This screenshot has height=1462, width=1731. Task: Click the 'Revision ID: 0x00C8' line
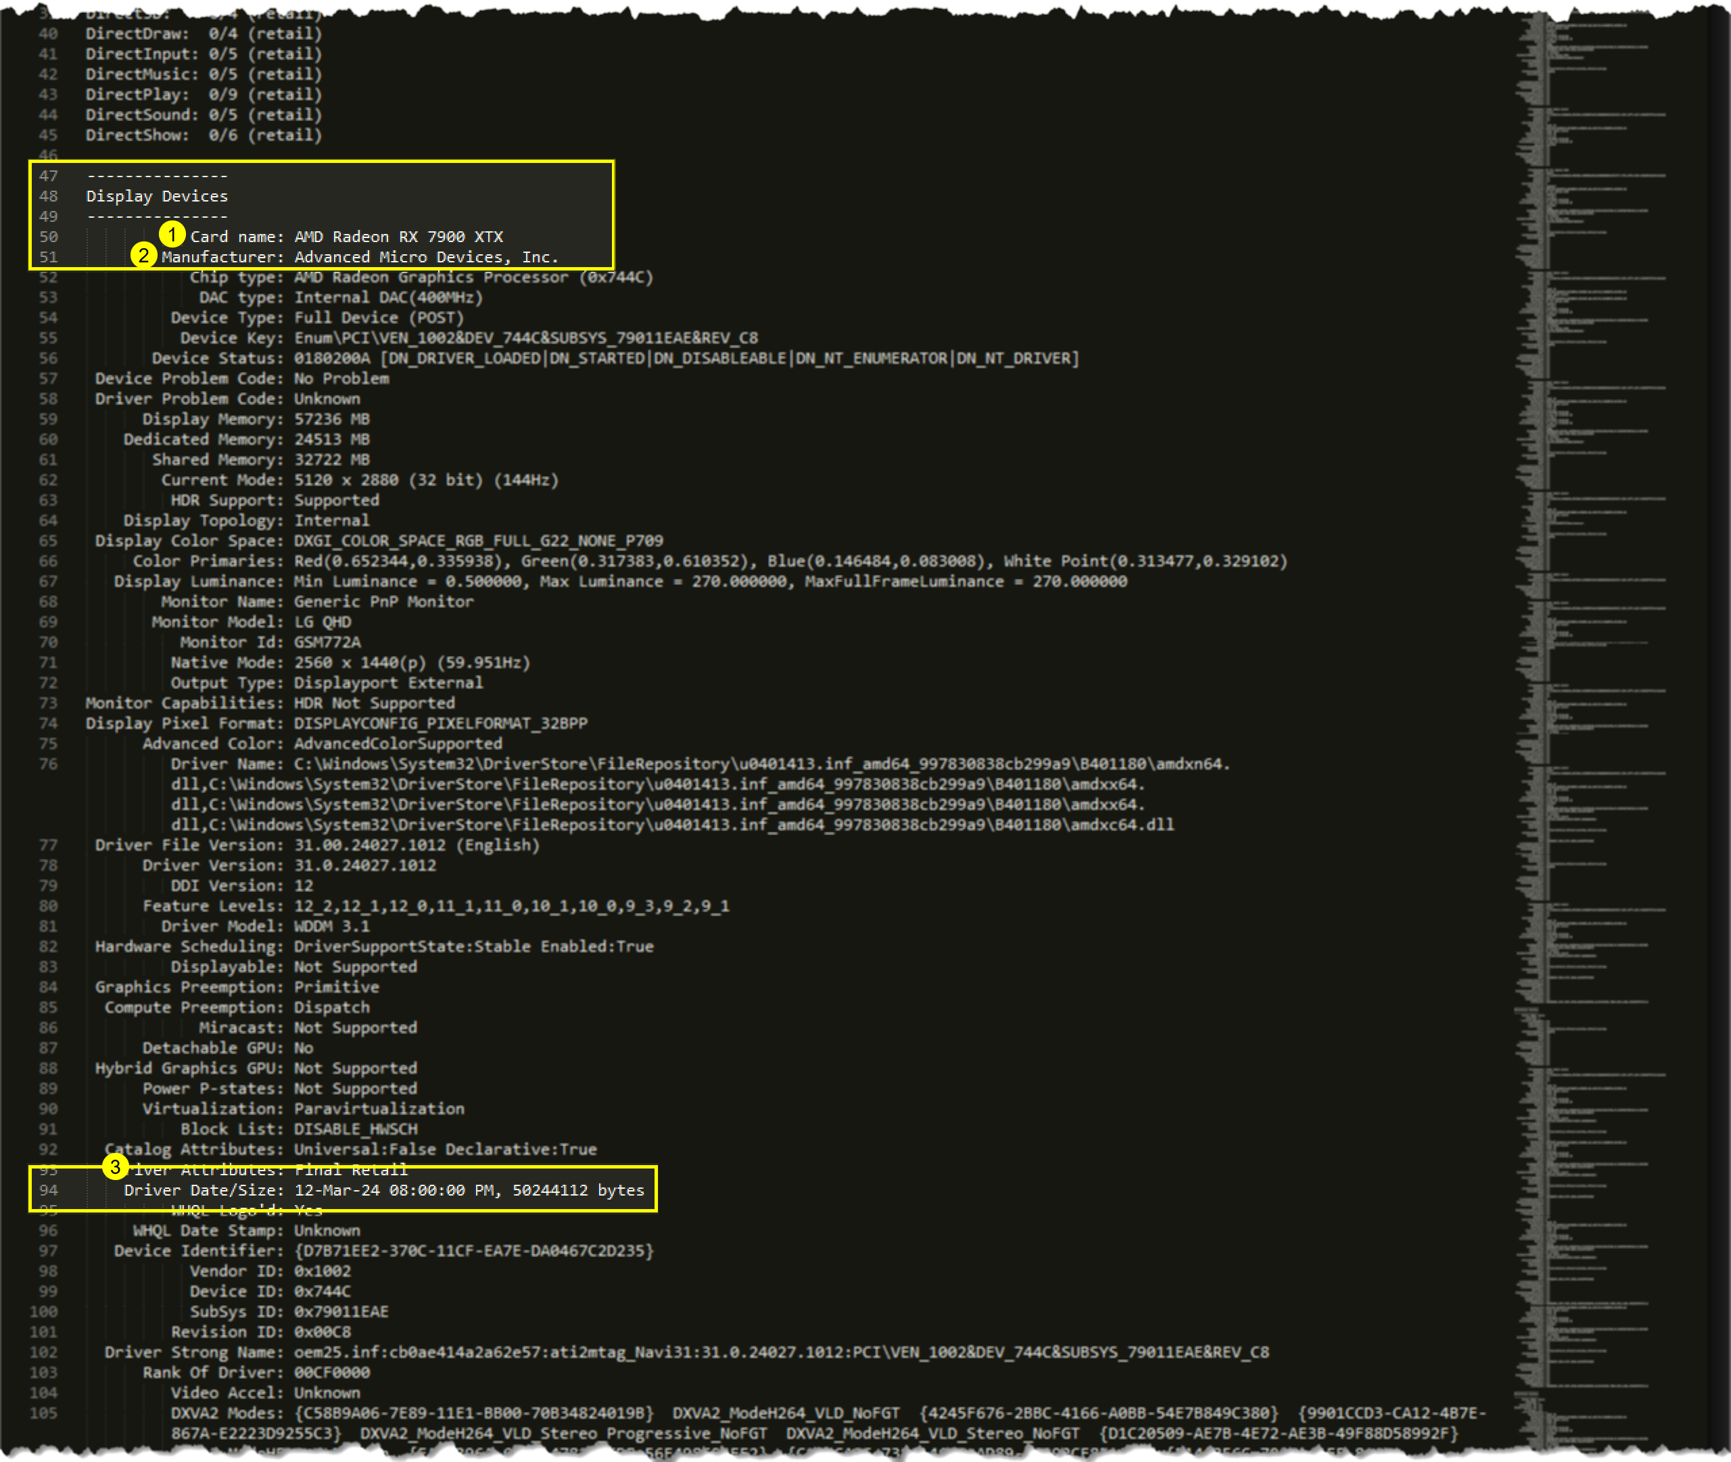[x=260, y=1333]
